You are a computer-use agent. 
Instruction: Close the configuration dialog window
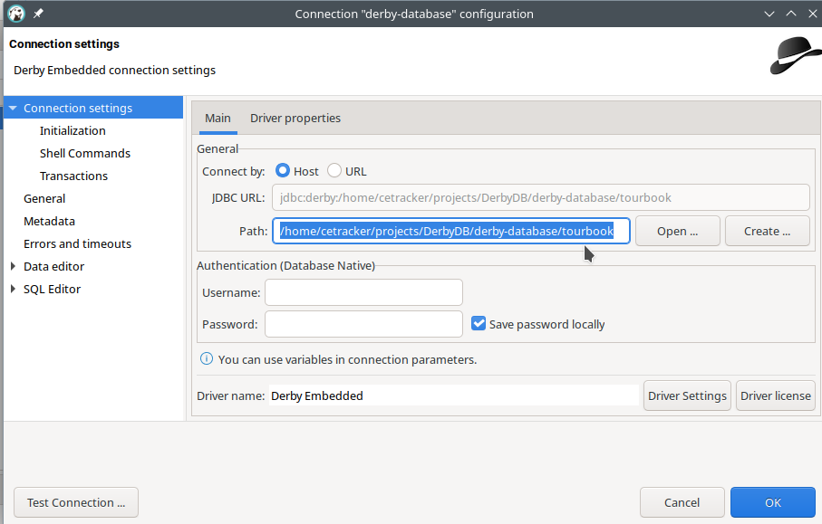tap(812, 14)
